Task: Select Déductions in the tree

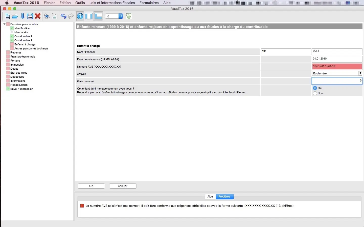Action: 17,77
